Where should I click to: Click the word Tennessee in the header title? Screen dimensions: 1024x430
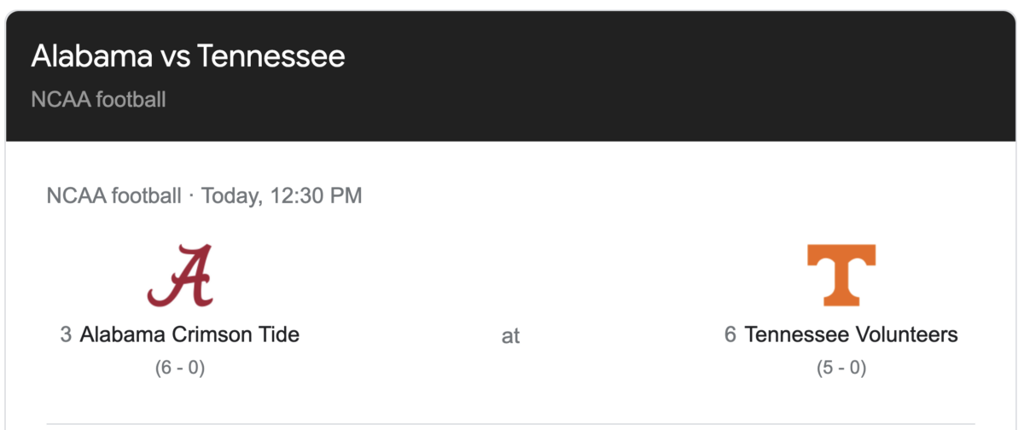pyautogui.click(x=271, y=56)
